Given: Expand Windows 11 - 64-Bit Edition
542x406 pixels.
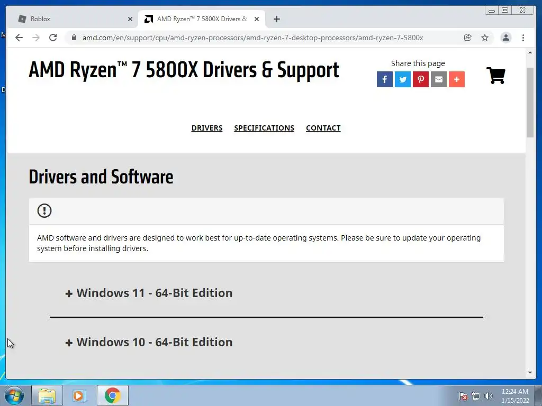Looking at the screenshot, I should click(x=149, y=293).
